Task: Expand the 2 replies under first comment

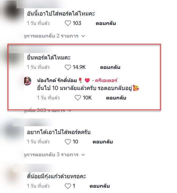Action: (x=54, y=36)
